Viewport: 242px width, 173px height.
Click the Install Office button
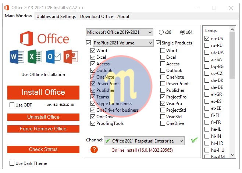point(43,92)
